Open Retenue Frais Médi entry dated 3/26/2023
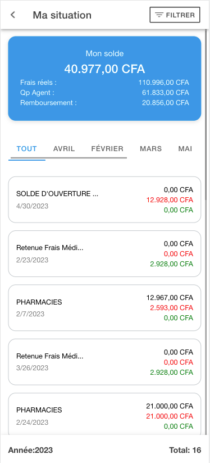Viewport: 210px width, 463px height. pyautogui.click(x=104, y=362)
